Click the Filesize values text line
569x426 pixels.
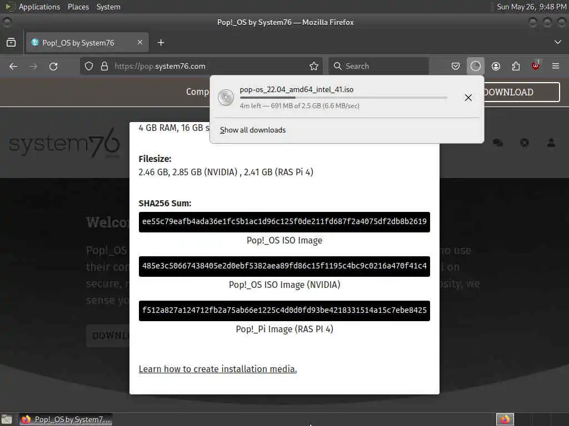[x=226, y=172]
